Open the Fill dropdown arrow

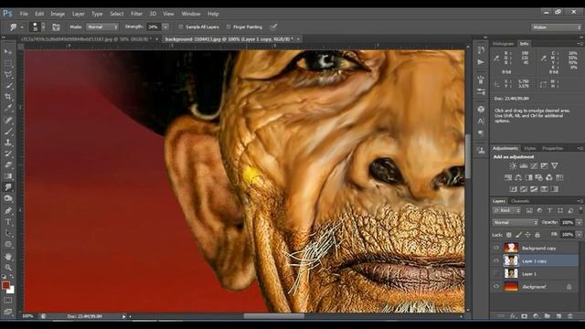point(579,235)
